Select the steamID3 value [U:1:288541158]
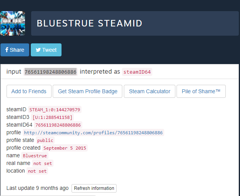 (52, 117)
